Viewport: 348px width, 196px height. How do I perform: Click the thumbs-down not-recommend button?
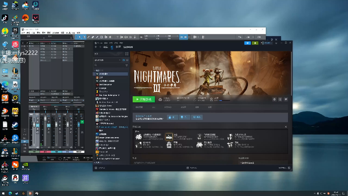(x=184, y=117)
